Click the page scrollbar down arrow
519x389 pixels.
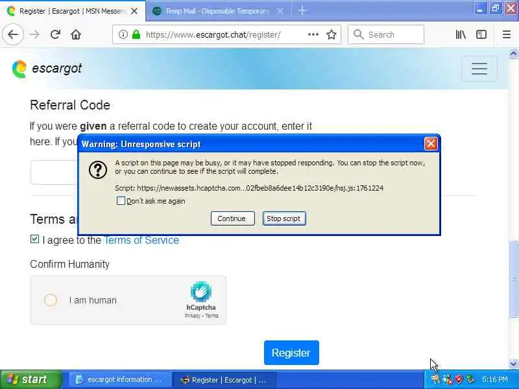(513, 364)
